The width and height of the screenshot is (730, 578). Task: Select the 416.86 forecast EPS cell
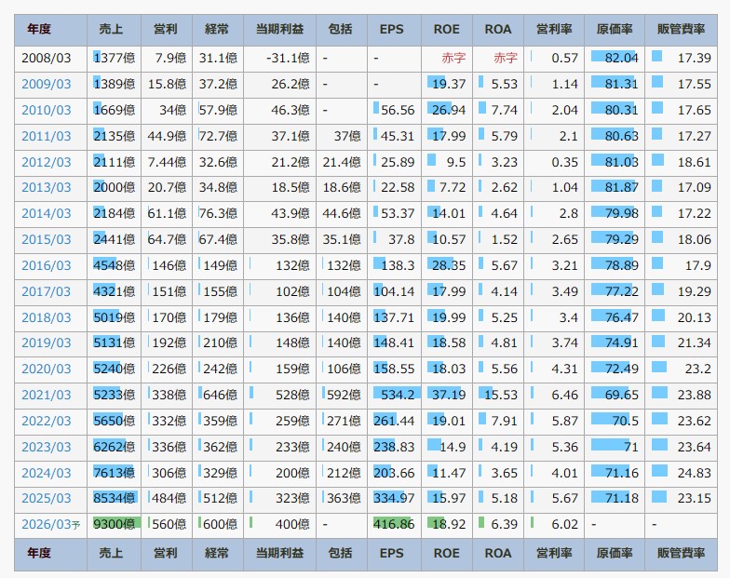click(394, 525)
